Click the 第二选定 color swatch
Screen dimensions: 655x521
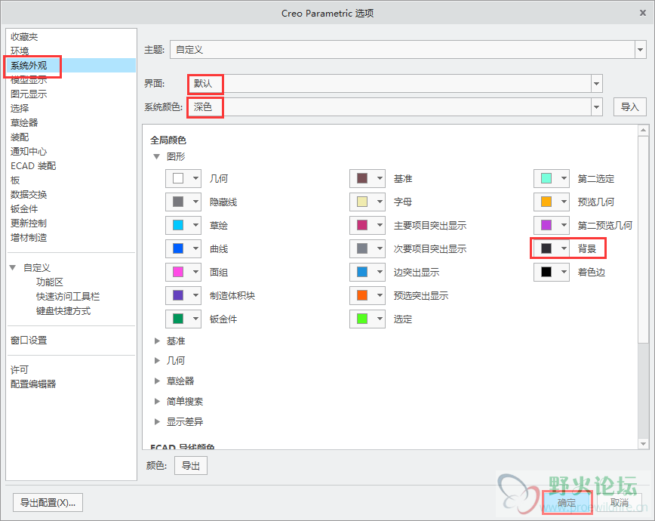click(x=546, y=178)
